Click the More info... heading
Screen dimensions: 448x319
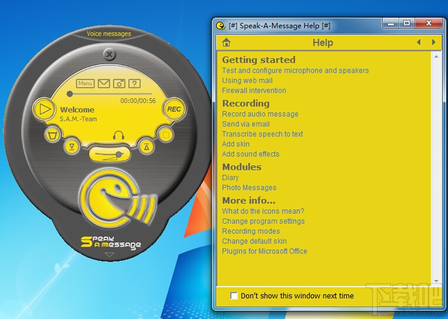pos(248,201)
